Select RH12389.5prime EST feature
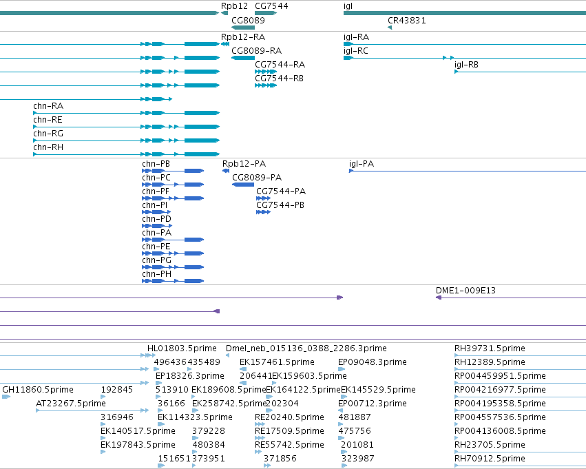This screenshot has height=469, width=586. point(520,369)
